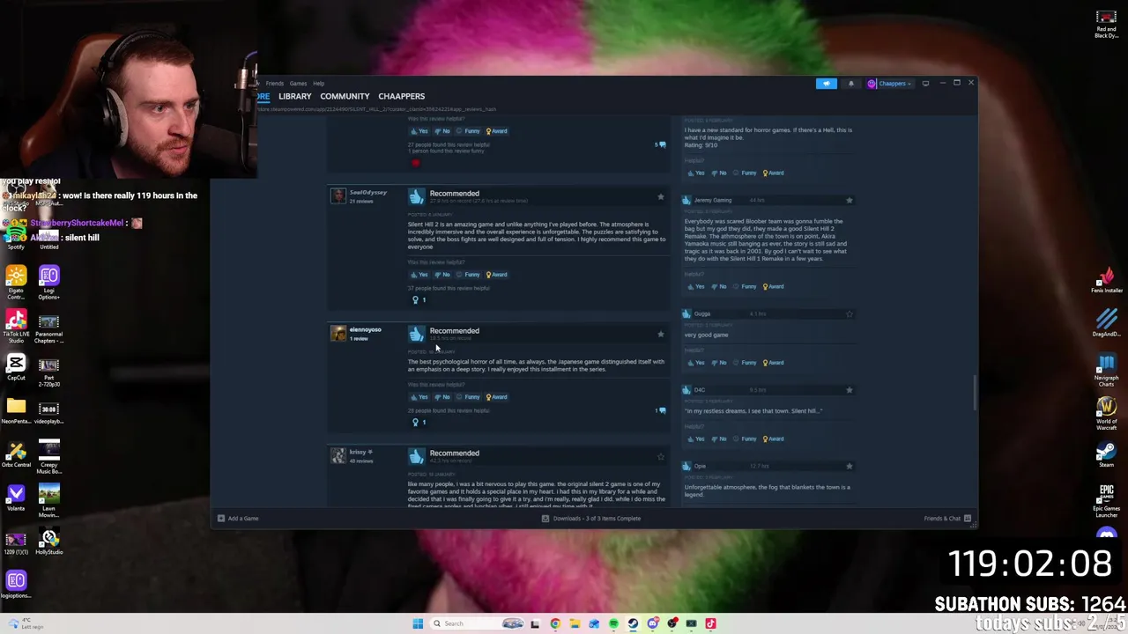Image resolution: width=1128 pixels, height=634 pixels.
Task: Mark Gugga's review as Funny
Action: pyautogui.click(x=746, y=363)
